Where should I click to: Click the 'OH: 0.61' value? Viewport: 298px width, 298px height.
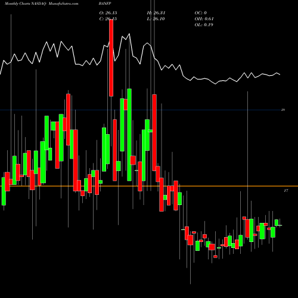(x=204, y=19)
